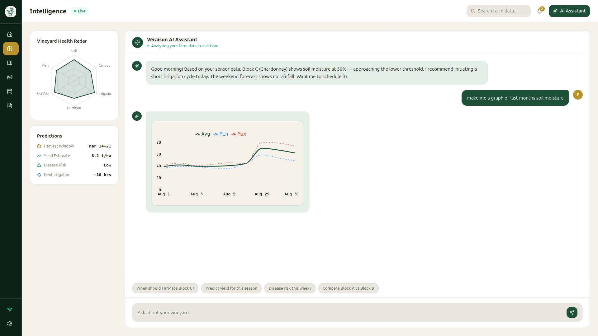
Task: Click the "~18 hrs" irrigation value
Action: 102,175
